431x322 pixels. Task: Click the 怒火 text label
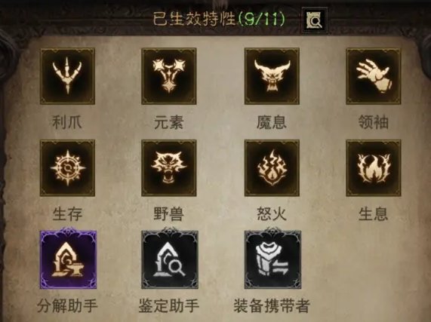tap(272, 214)
